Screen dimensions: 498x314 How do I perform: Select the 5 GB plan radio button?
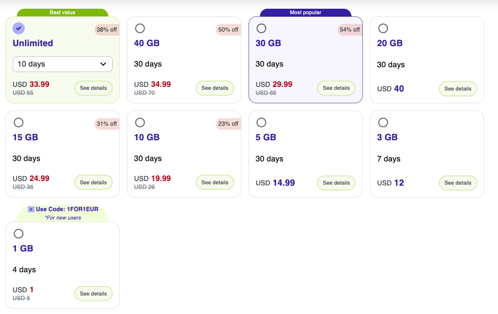point(261,122)
